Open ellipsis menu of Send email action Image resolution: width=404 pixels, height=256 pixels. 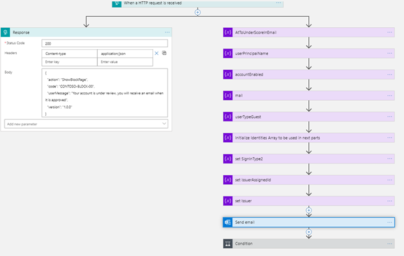[390, 222]
